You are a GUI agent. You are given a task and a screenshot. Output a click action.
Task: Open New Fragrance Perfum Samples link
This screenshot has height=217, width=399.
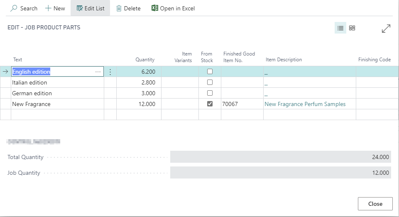(x=305, y=104)
